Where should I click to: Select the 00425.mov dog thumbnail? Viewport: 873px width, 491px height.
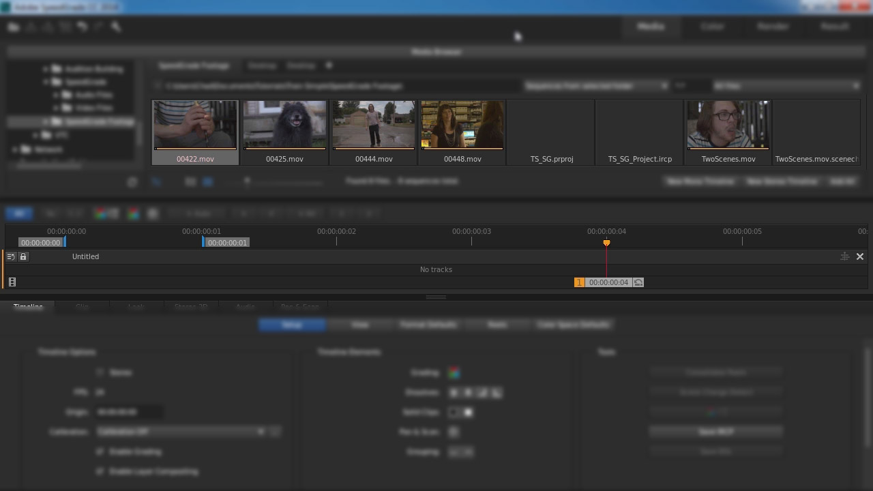[284, 125]
